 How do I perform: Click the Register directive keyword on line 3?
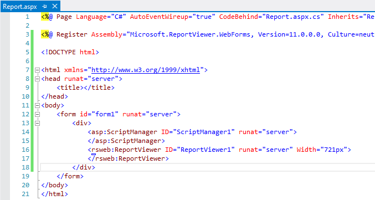point(72,34)
